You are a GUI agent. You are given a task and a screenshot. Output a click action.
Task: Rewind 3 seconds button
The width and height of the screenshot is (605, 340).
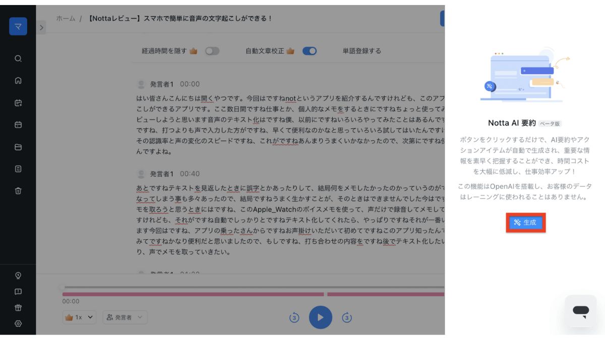pos(294,318)
